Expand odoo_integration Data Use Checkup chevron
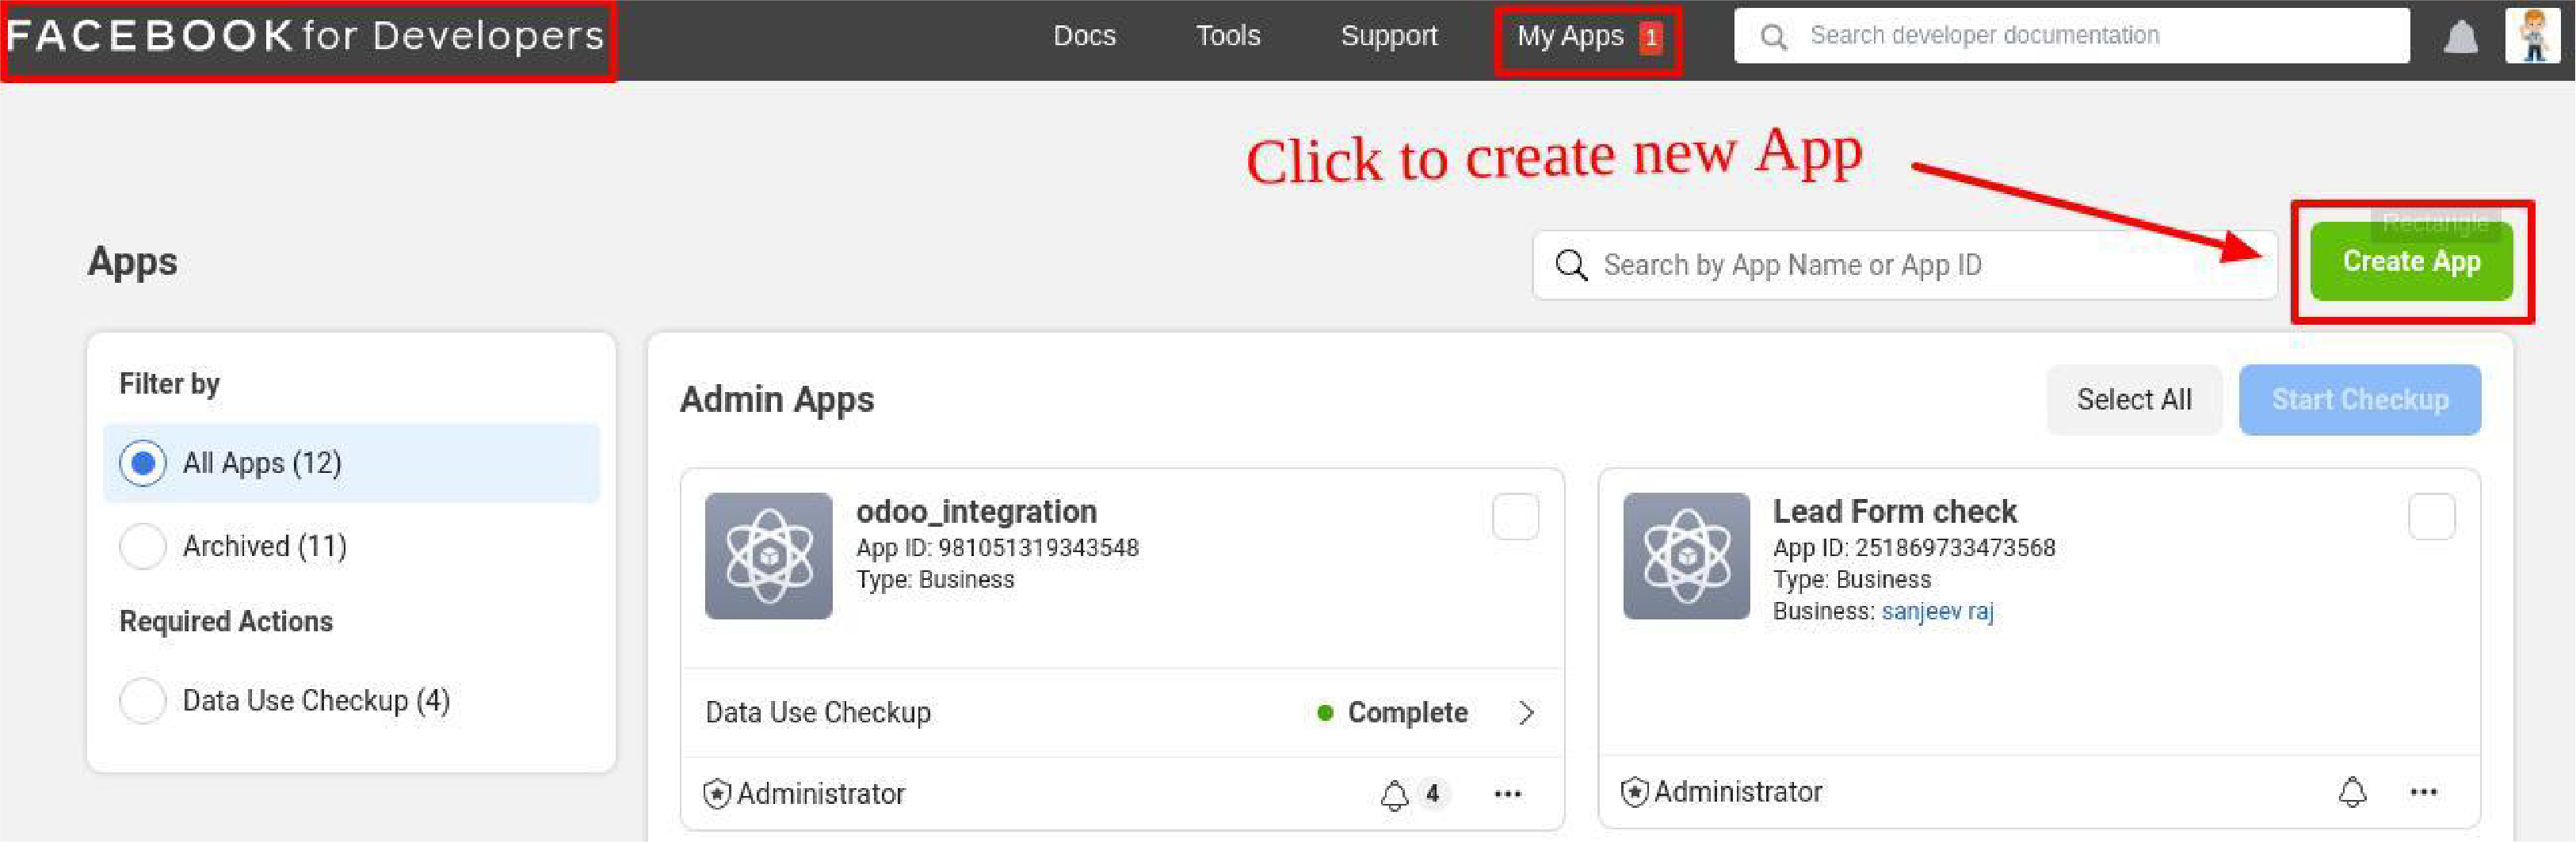 pyautogui.click(x=1526, y=713)
